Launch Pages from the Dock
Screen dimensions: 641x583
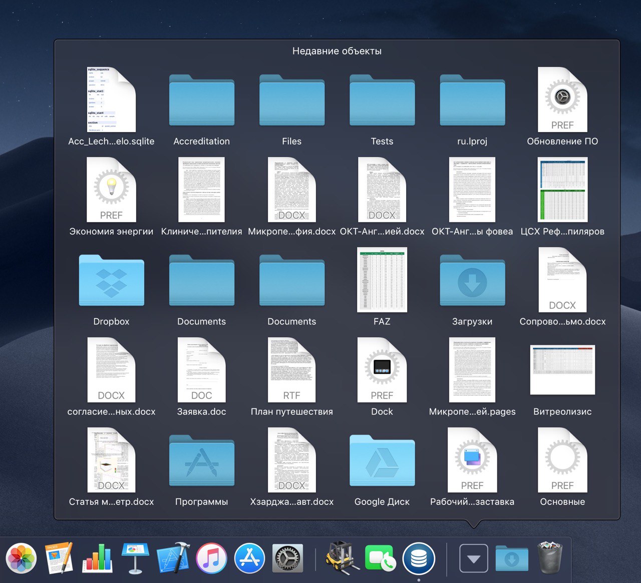coord(59,557)
